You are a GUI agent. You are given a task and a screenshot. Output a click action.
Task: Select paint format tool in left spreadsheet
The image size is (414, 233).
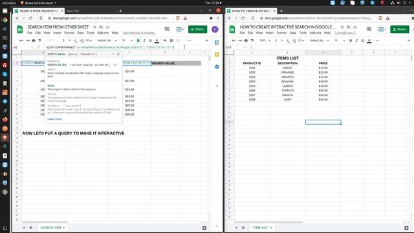point(39,40)
